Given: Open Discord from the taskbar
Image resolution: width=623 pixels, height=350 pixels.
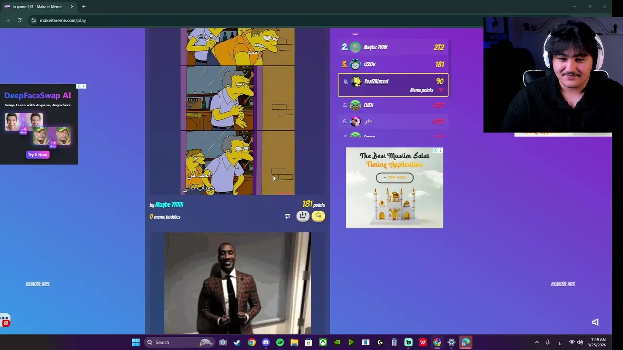Looking at the screenshot, I should [266, 342].
